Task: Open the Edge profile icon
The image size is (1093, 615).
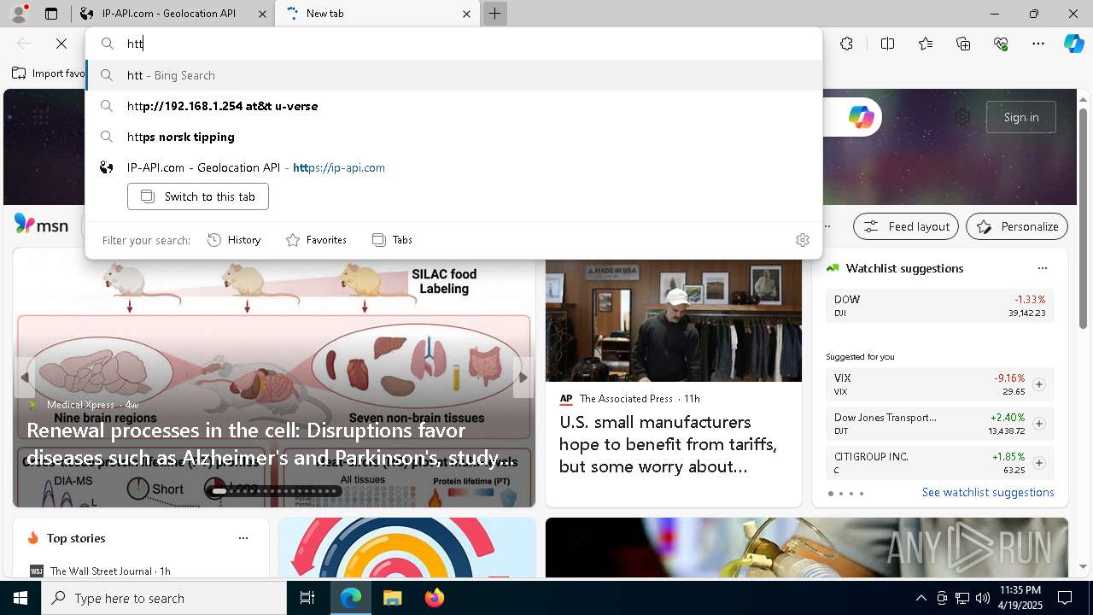Action: point(19,14)
